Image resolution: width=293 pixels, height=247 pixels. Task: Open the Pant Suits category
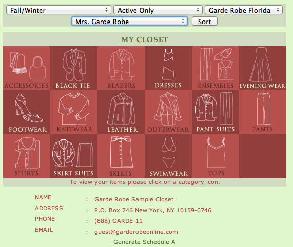click(x=216, y=112)
